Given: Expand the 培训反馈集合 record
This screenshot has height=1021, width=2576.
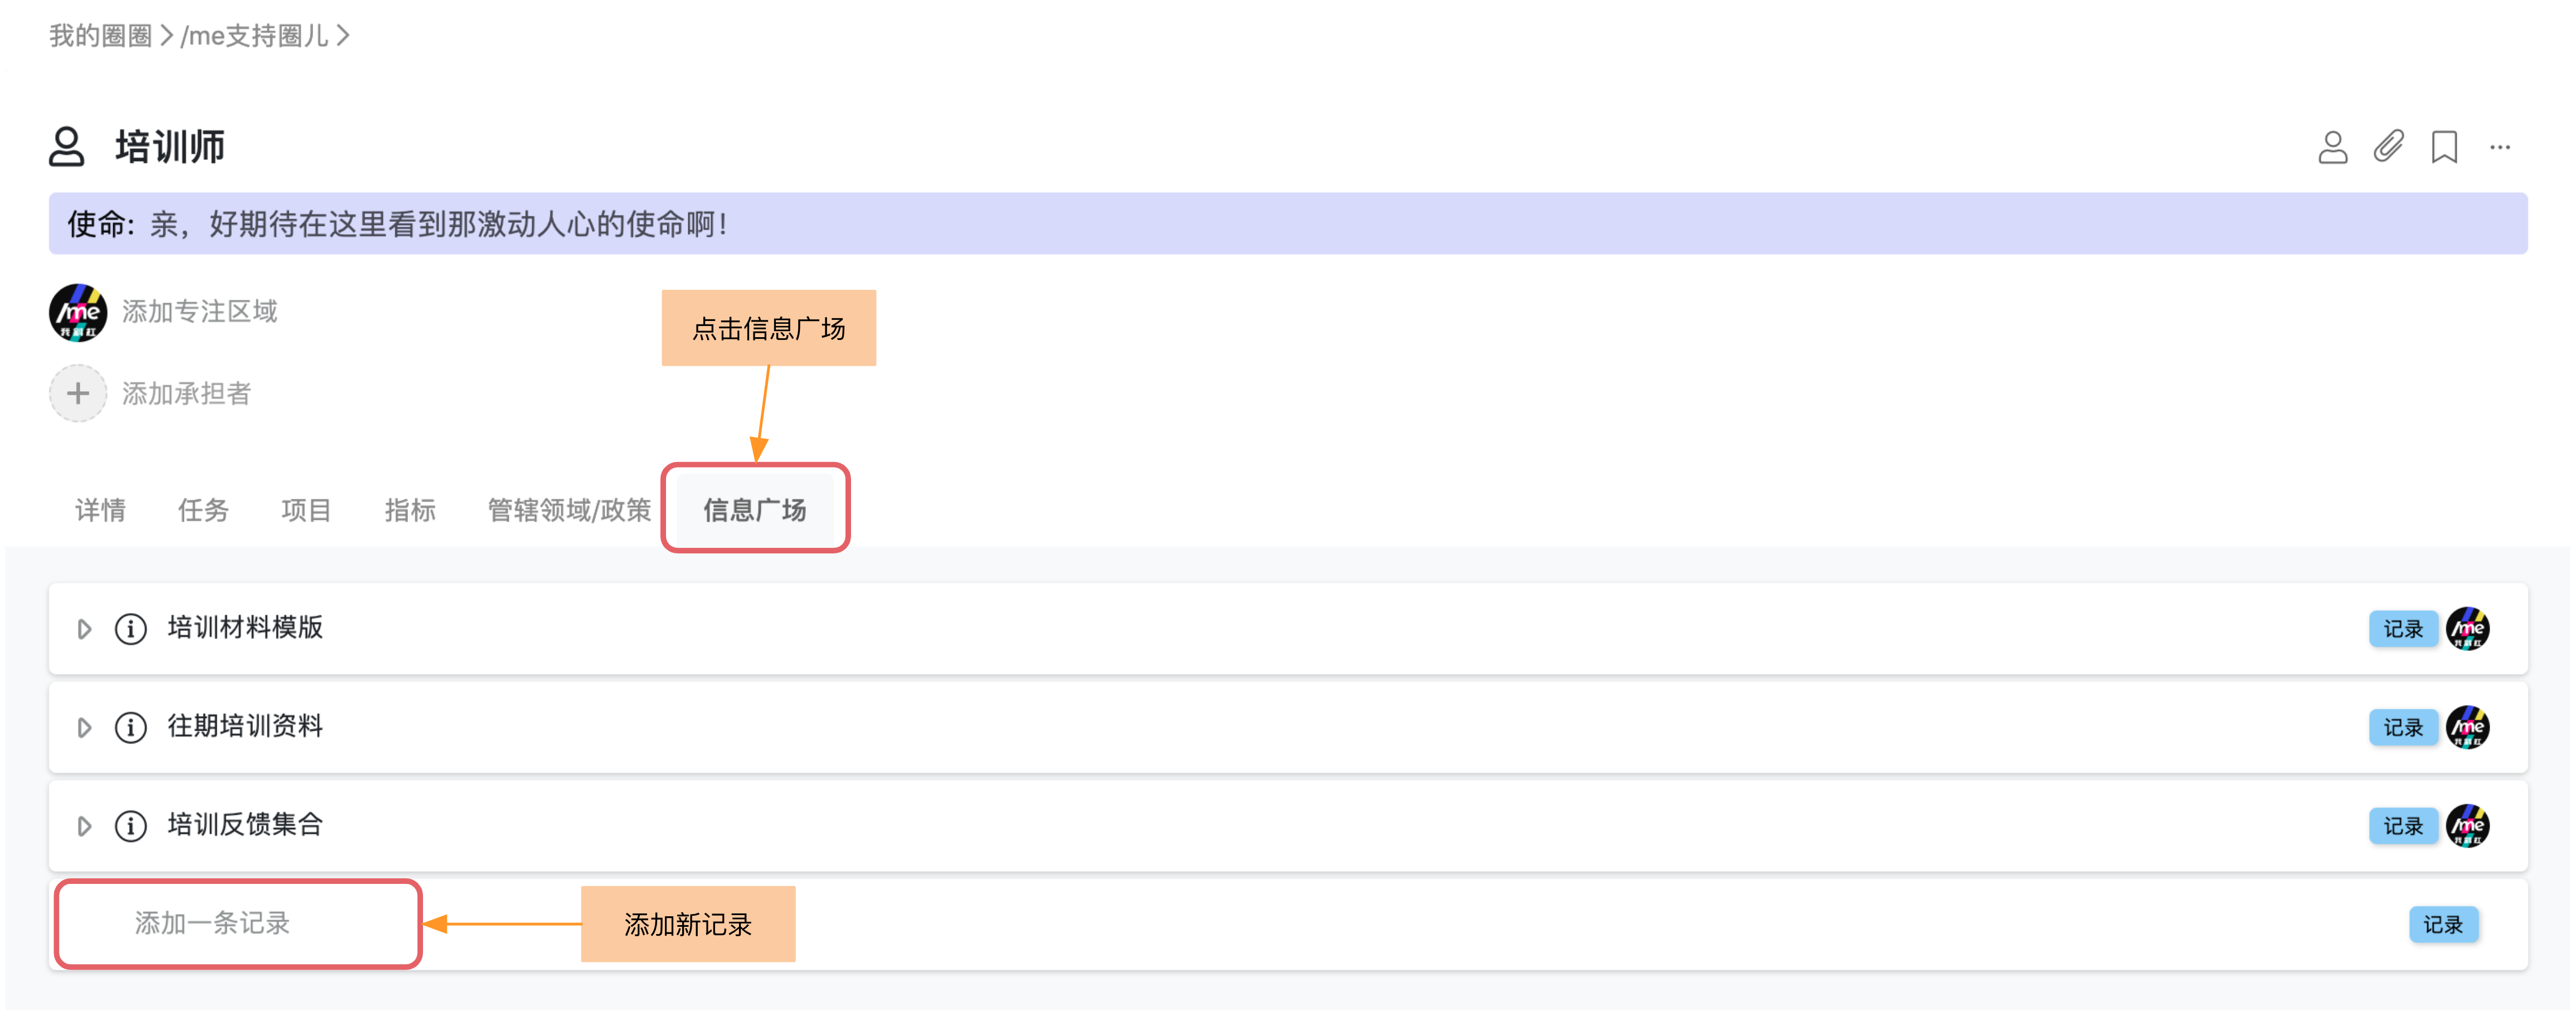Looking at the screenshot, I should (x=84, y=826).
